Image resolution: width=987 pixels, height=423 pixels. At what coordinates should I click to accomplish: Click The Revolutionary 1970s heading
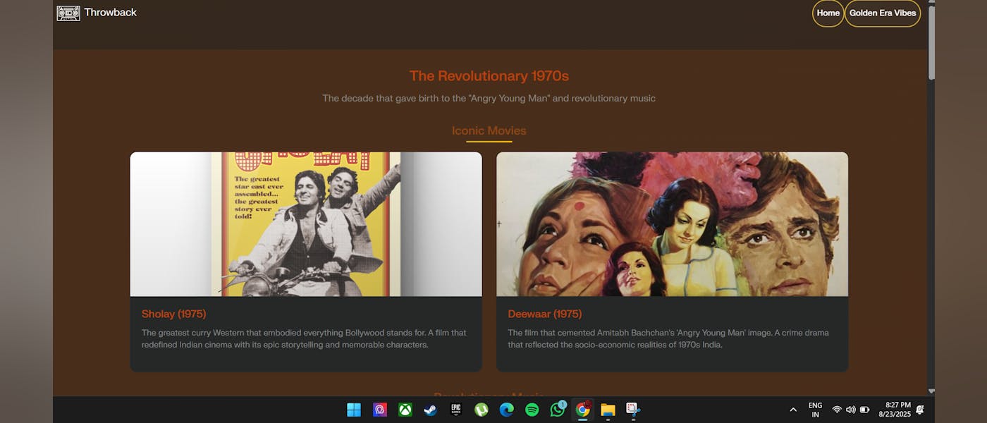point(489,76)
